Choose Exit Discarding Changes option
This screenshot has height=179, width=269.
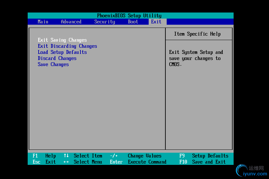(x=68, y=46)
